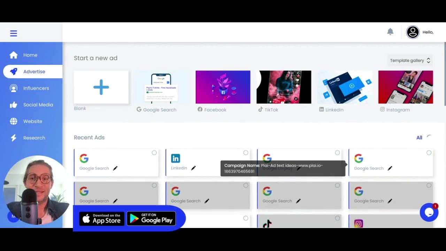
Task: Edit the white Google Search ad left of Linkedin
Action: click(115, 168)
